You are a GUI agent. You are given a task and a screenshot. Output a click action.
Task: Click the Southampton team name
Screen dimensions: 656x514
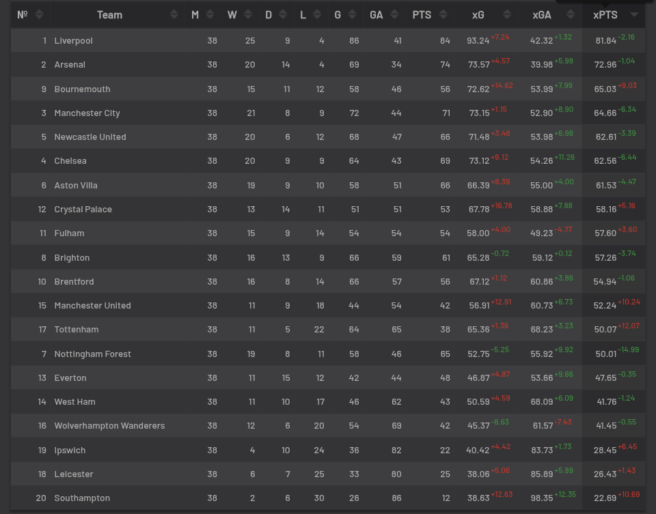[x=82, y=498]
